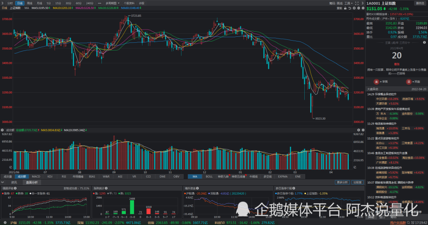The height and width of the screenshot is (225, 428).
Task: Select the 60分 period
Action: click(x=79, y=3)
